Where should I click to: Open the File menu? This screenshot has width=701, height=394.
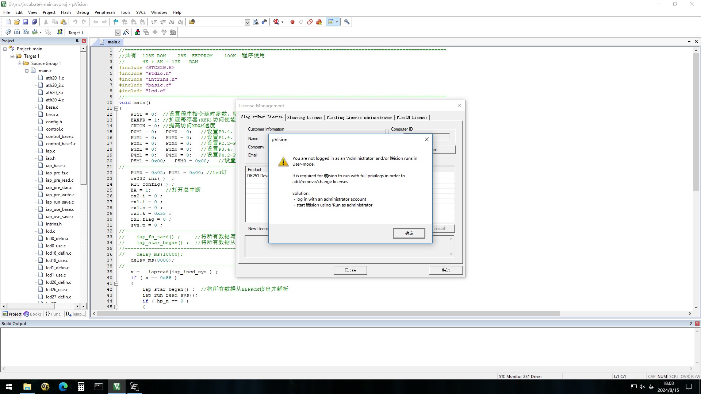pyautogui.click(x=7, y=12)
